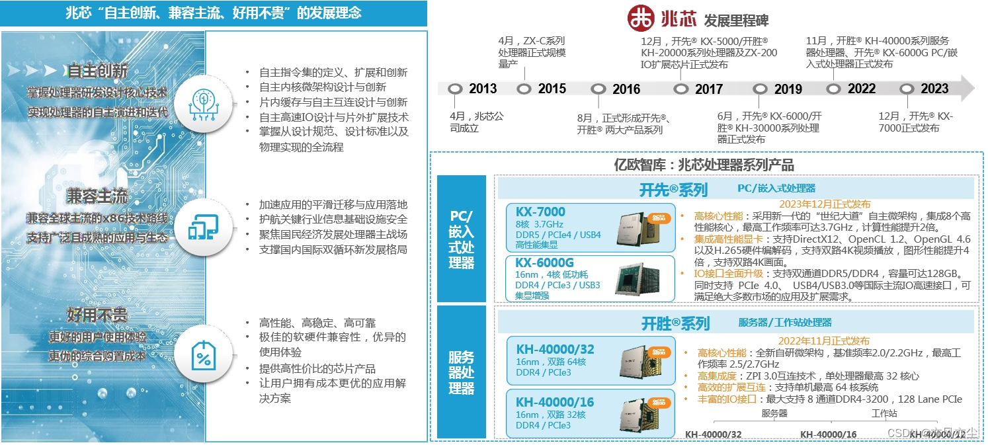Select the 2019 marker on the timeline
The image size is (988, 445).
tap(761, 89)
